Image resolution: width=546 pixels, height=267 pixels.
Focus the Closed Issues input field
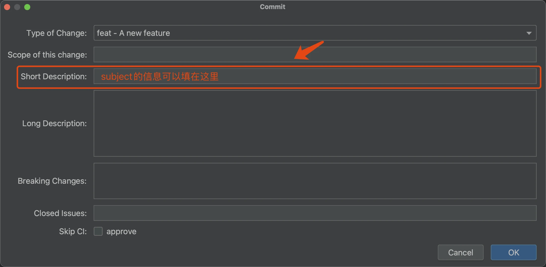click(x=315, y=213)
